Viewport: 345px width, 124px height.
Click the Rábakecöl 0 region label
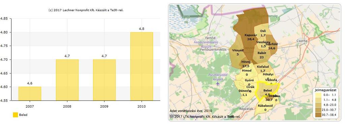click(265, 108)
